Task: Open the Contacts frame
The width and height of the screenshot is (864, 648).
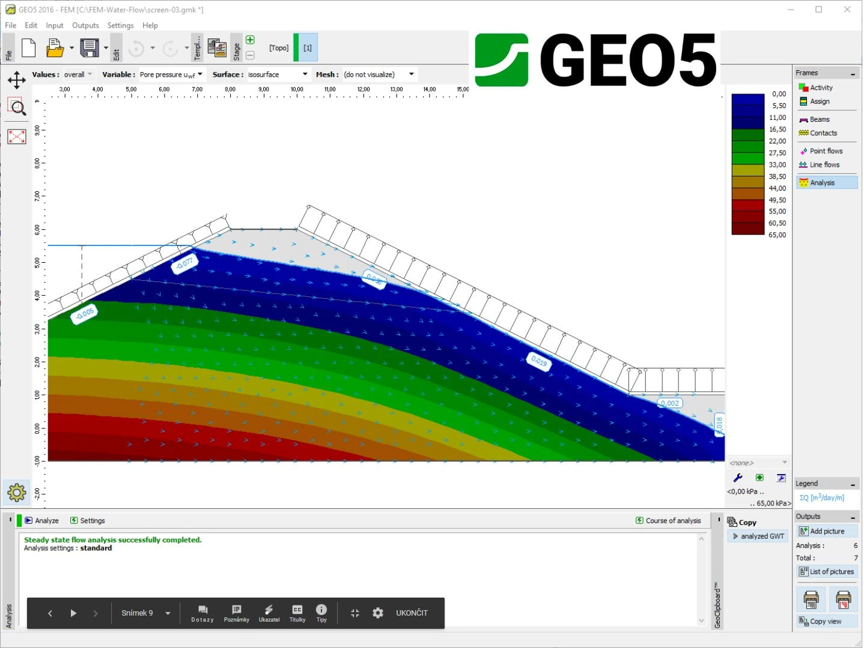Action: coord(827,133)
